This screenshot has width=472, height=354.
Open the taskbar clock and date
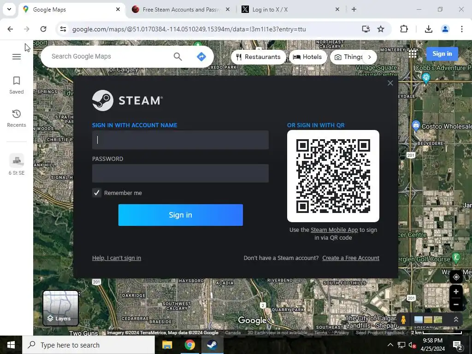(432, 345)
